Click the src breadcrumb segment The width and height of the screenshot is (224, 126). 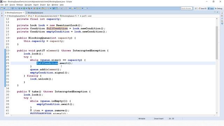point(30,16)
